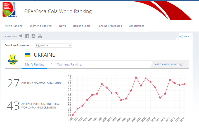Click the 1993 data point on chart
This screenshot has height=135, width=199.
[73, 115]
